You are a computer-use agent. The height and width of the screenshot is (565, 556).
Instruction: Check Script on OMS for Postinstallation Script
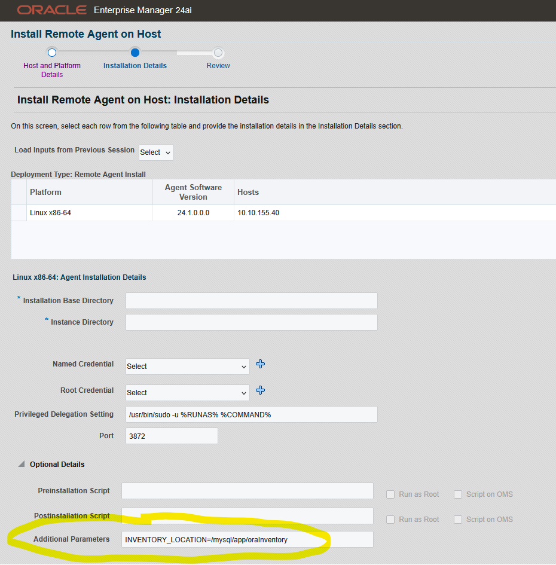[x=458, y=520]
